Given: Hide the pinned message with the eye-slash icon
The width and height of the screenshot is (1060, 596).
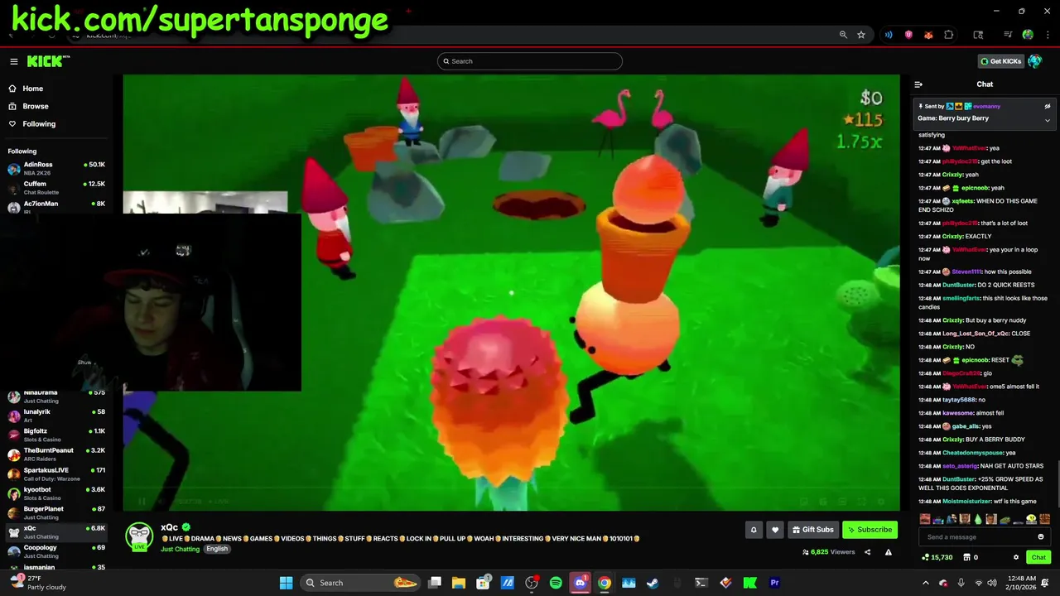Looking at the screenshot, I should click(x=1047, y=106).
